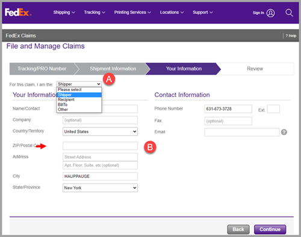Screen dimensions: 301x237
Task: Click the Street Address field
Action: (x=100, y=157)
